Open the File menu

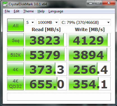click(x=7, y=11)
